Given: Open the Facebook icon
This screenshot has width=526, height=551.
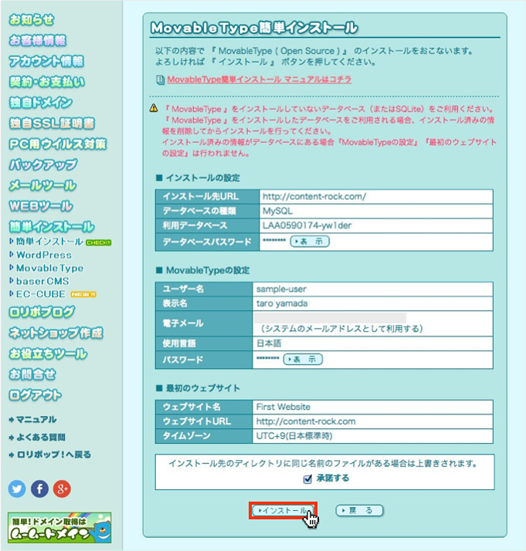Looking at the screenshot, I should tap(39, 488).
